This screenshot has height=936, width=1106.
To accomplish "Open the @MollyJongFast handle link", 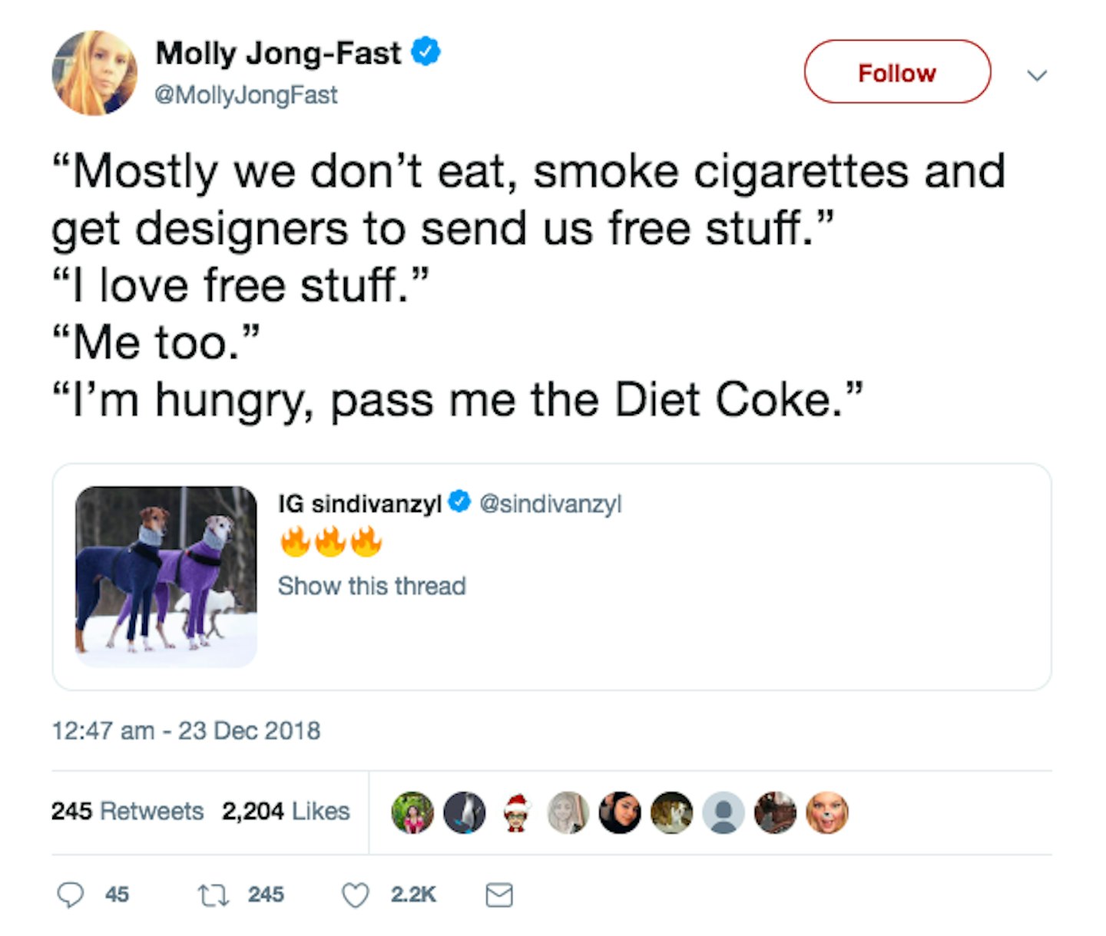I will tap(246, 95).
